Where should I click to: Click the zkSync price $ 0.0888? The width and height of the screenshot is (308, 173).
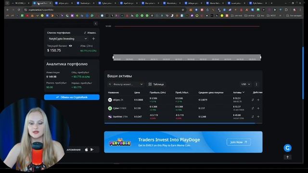coord(139,100)
